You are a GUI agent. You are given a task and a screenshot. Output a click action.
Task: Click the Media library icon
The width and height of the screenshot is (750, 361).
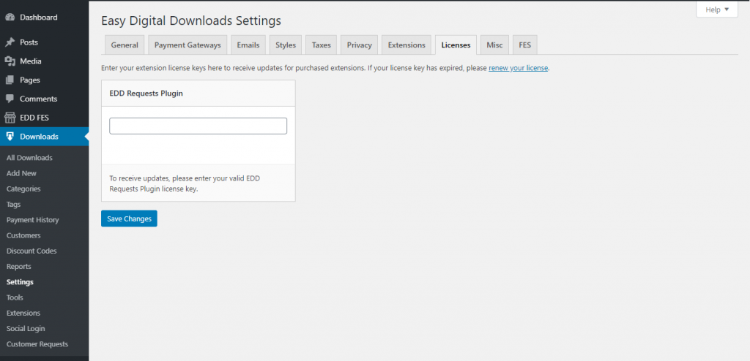pos(10,61)
